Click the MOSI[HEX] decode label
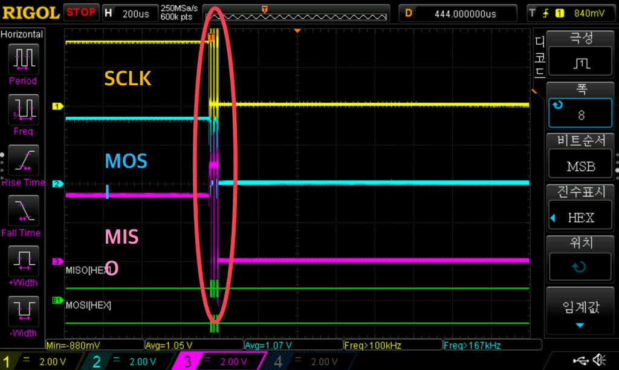The height and width of the screenshot is (370, 619). 88,305
